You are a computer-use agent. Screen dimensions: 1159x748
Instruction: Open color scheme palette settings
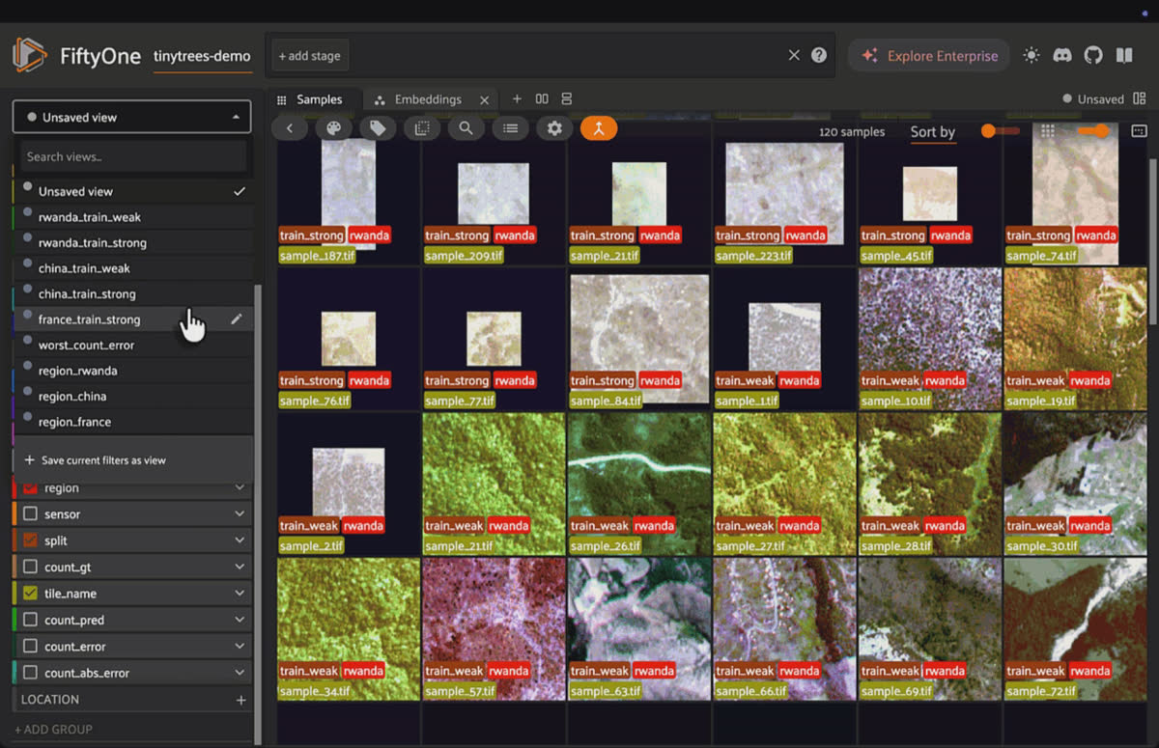(334, 127)
